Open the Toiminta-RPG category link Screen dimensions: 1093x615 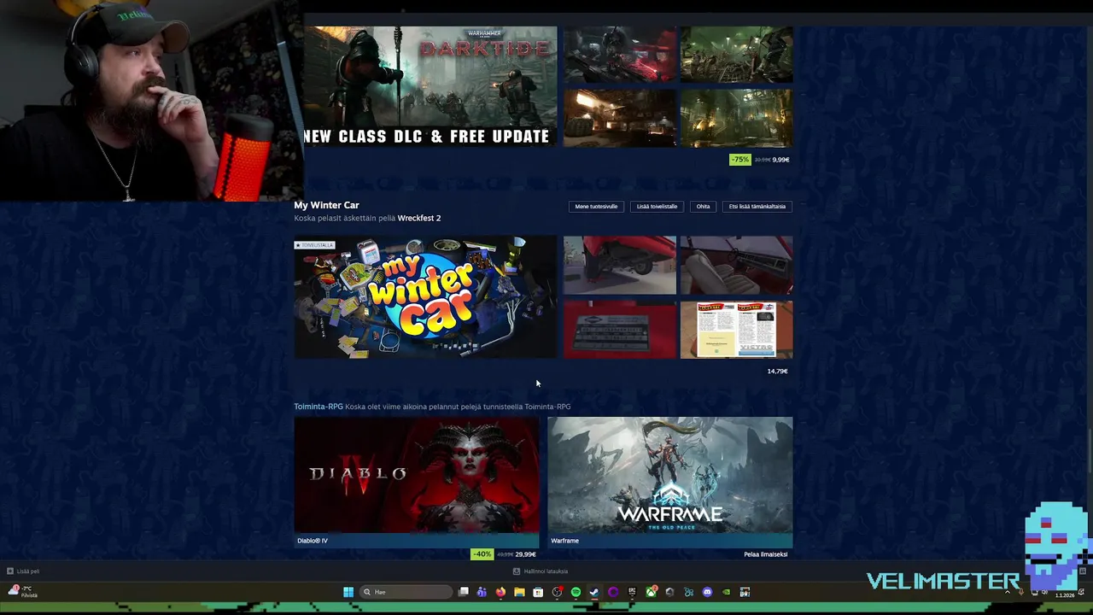click(319, 407)
